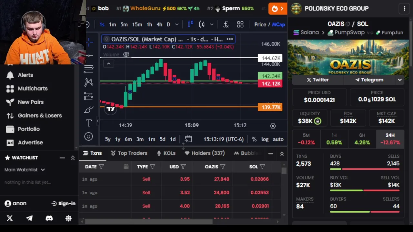Screen dimensions: 413x232
Task: Click calendar icon in DATE column header
Action: (126, 167)
